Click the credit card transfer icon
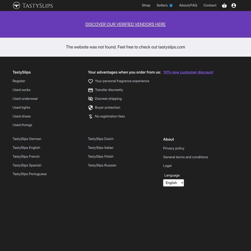 click(x=90, y=90)
